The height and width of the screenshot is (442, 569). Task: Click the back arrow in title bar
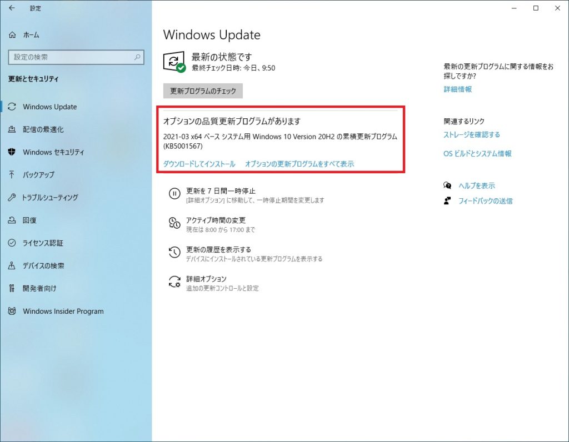[x=12, y=8]
